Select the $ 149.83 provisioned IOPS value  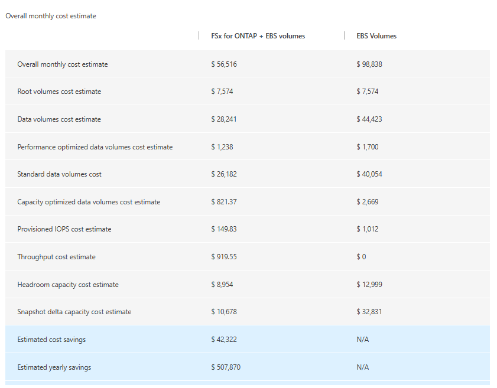pyautogui.click(x=224, y=229)
